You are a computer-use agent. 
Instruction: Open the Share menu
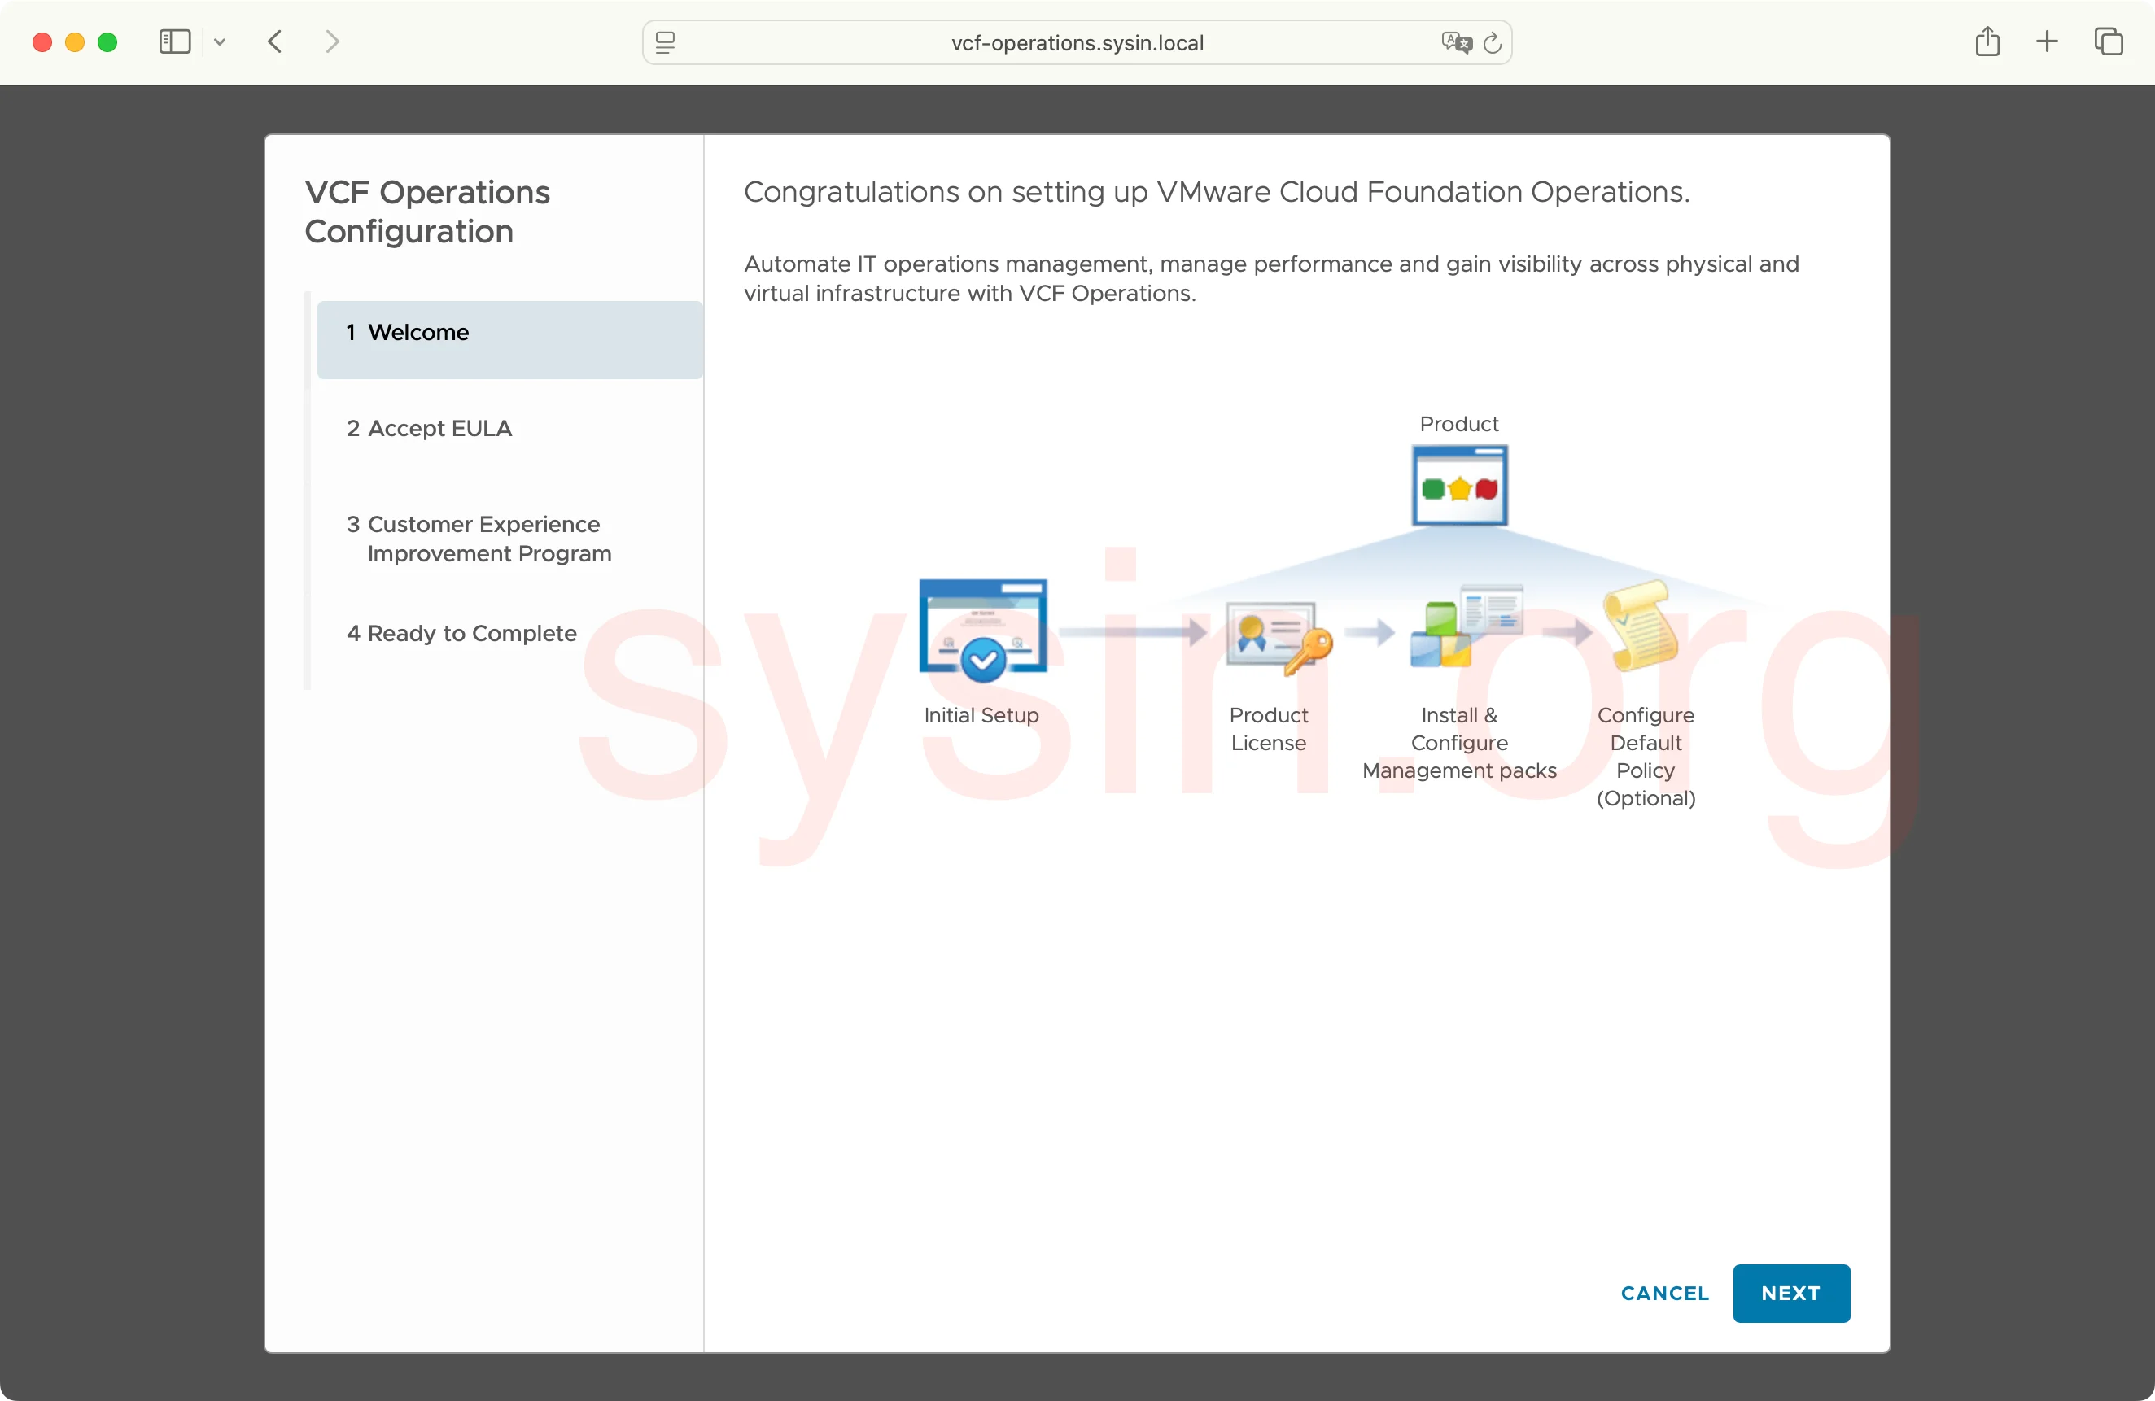tap(1988, 41)
